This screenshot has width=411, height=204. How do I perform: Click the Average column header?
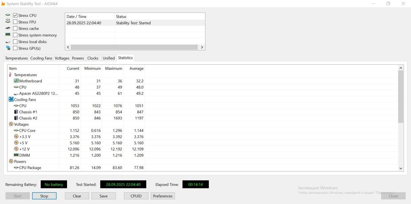coord(134,68)
